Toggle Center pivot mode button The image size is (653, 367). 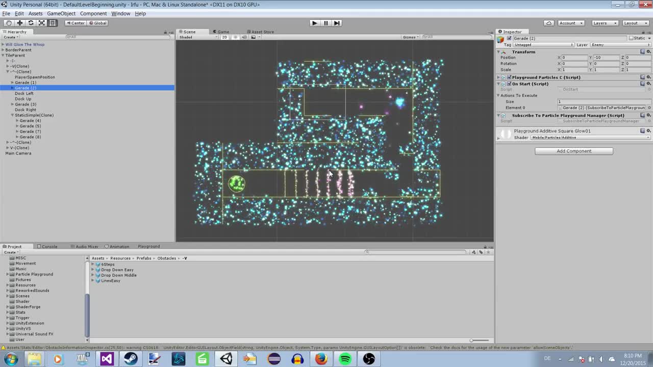(x=76, y=23)
